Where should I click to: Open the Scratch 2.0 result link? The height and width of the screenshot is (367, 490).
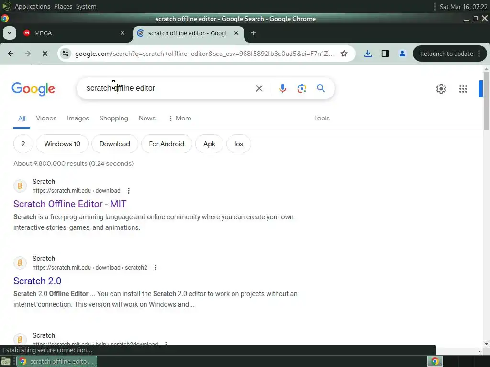pos(37,281)
